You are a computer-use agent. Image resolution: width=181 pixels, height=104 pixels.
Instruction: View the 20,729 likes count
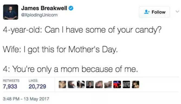pyautogui.click(x=37, y=87)
